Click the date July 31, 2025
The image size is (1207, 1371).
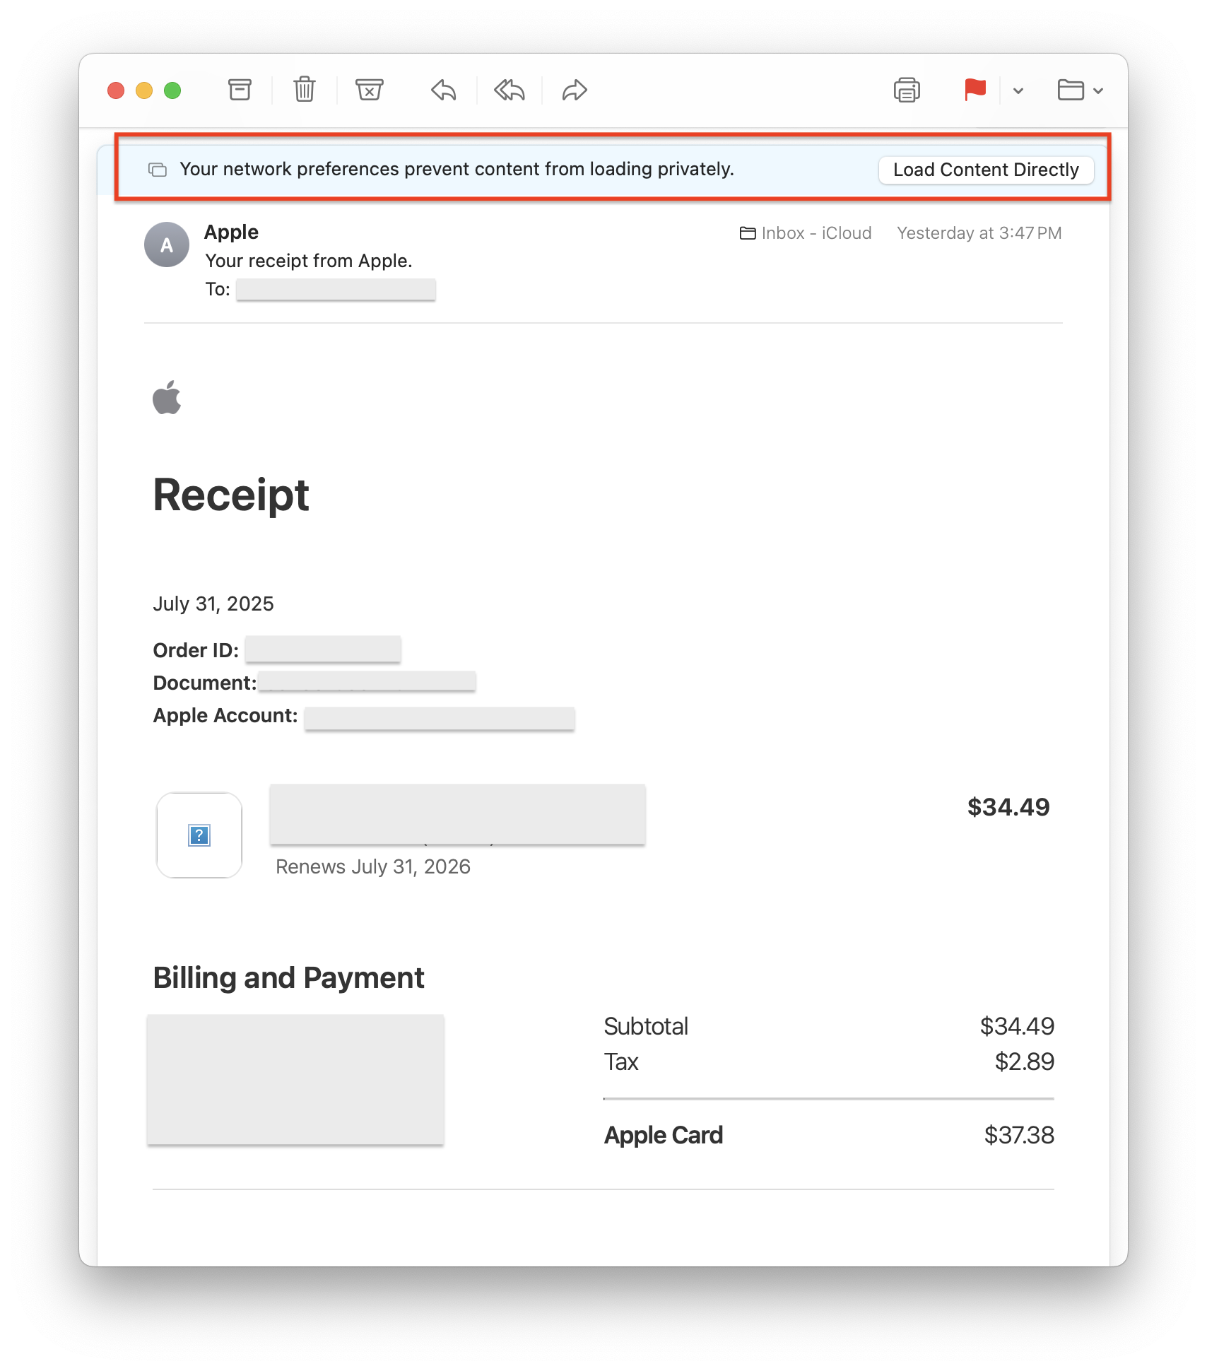click(213, 604)
